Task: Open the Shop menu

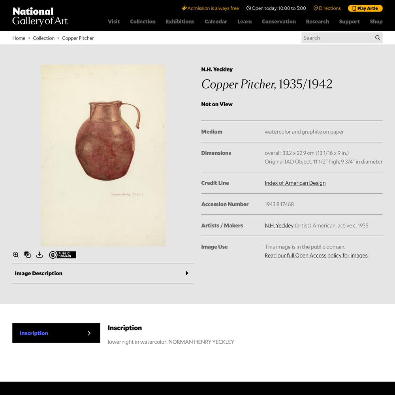Action: pyautogui.click(x=376, y=22)
